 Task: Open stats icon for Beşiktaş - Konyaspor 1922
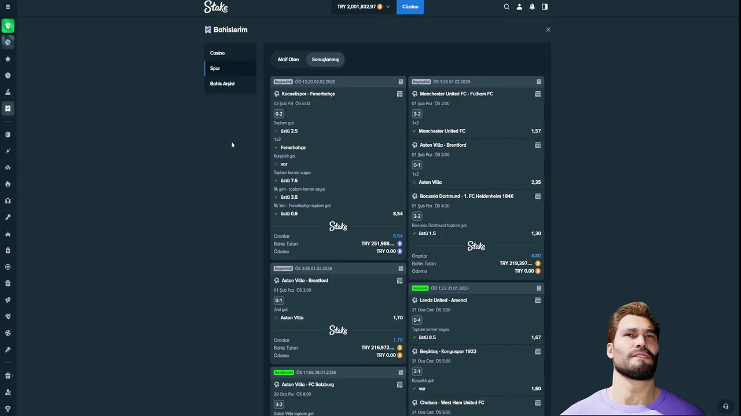coord(538,351)
